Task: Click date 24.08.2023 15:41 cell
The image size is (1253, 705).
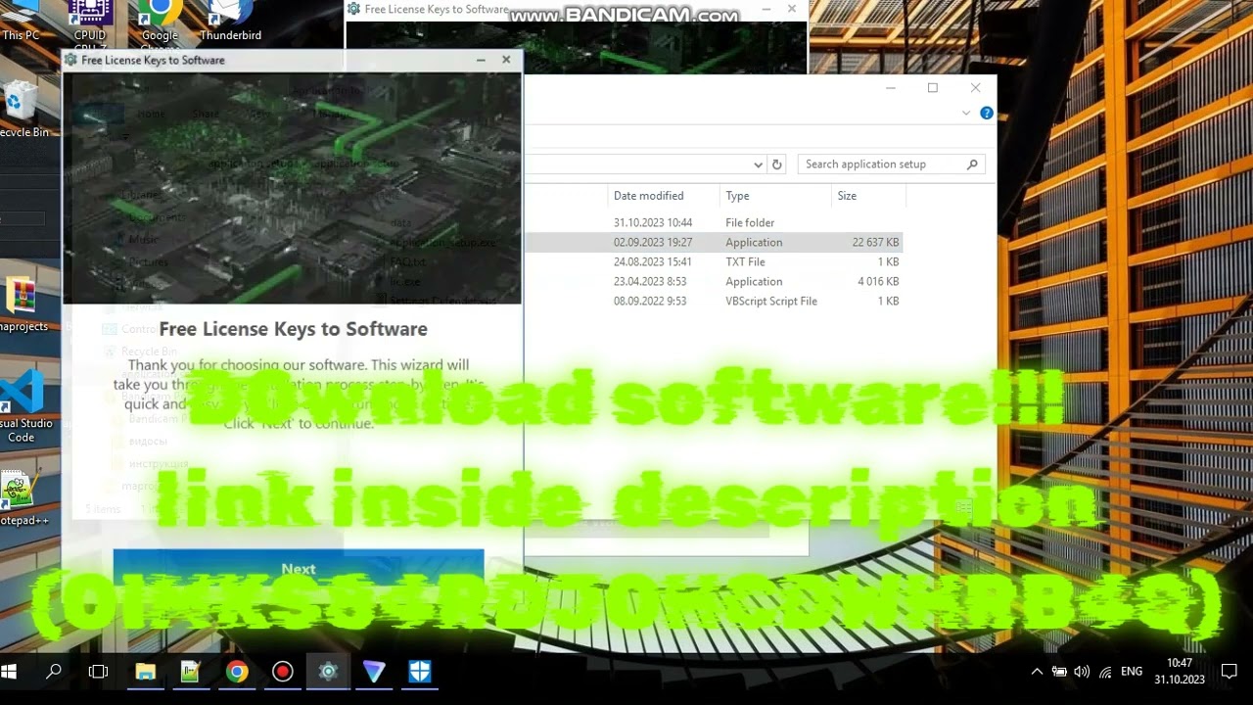Action: click(x=653, y=261)
